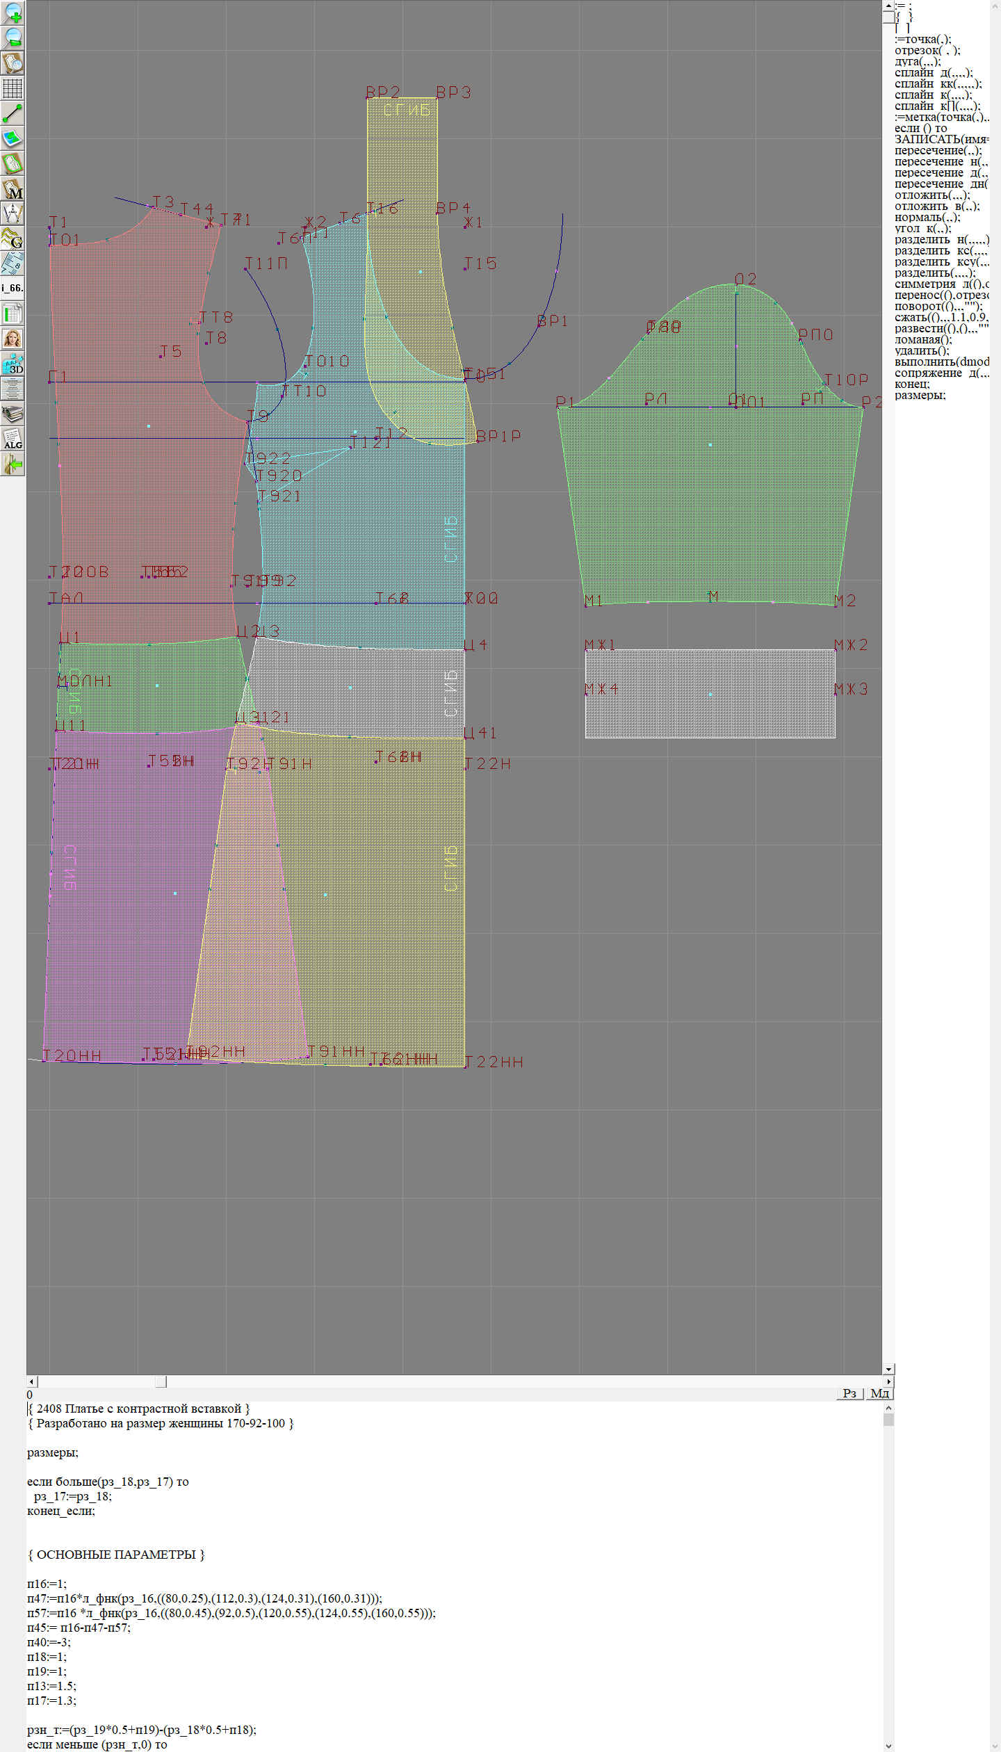Click the stacked books library icon
1001x1752 pixels.
point(13,414)
